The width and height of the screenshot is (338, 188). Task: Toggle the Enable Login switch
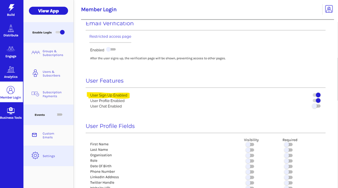pos(60,32)
